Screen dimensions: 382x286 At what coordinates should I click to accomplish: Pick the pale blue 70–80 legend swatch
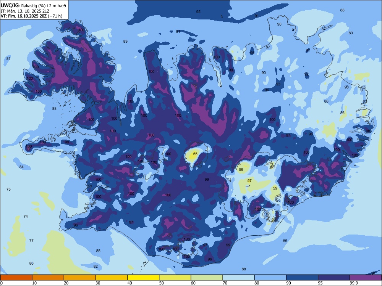tap(238, 278)
